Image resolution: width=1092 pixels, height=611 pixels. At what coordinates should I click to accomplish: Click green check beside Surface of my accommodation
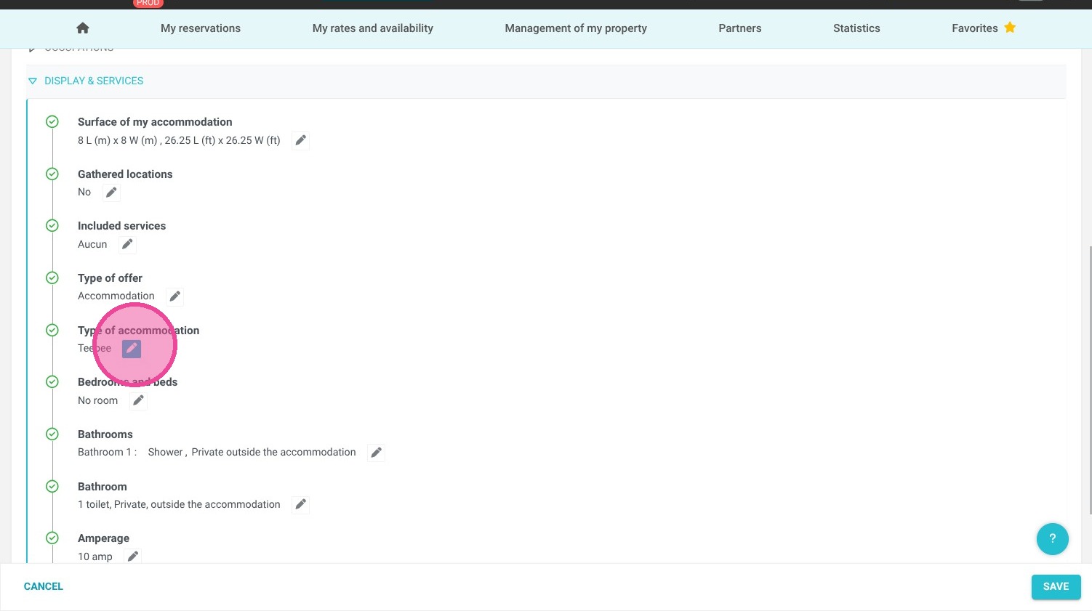[x=52, y=121]
